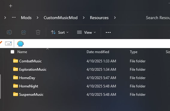The image size is (170, 111).
Task: Sort by Date modified column header
Action: pos(98,52)
